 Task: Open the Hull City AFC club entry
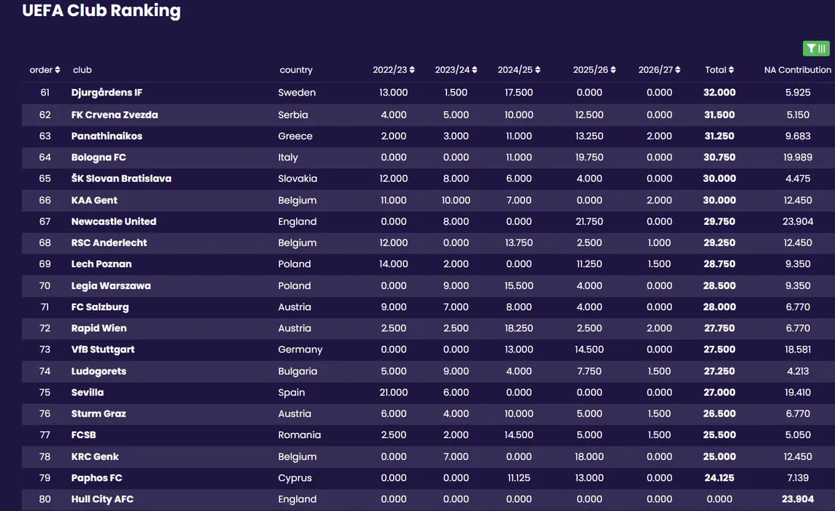(102, 499)
